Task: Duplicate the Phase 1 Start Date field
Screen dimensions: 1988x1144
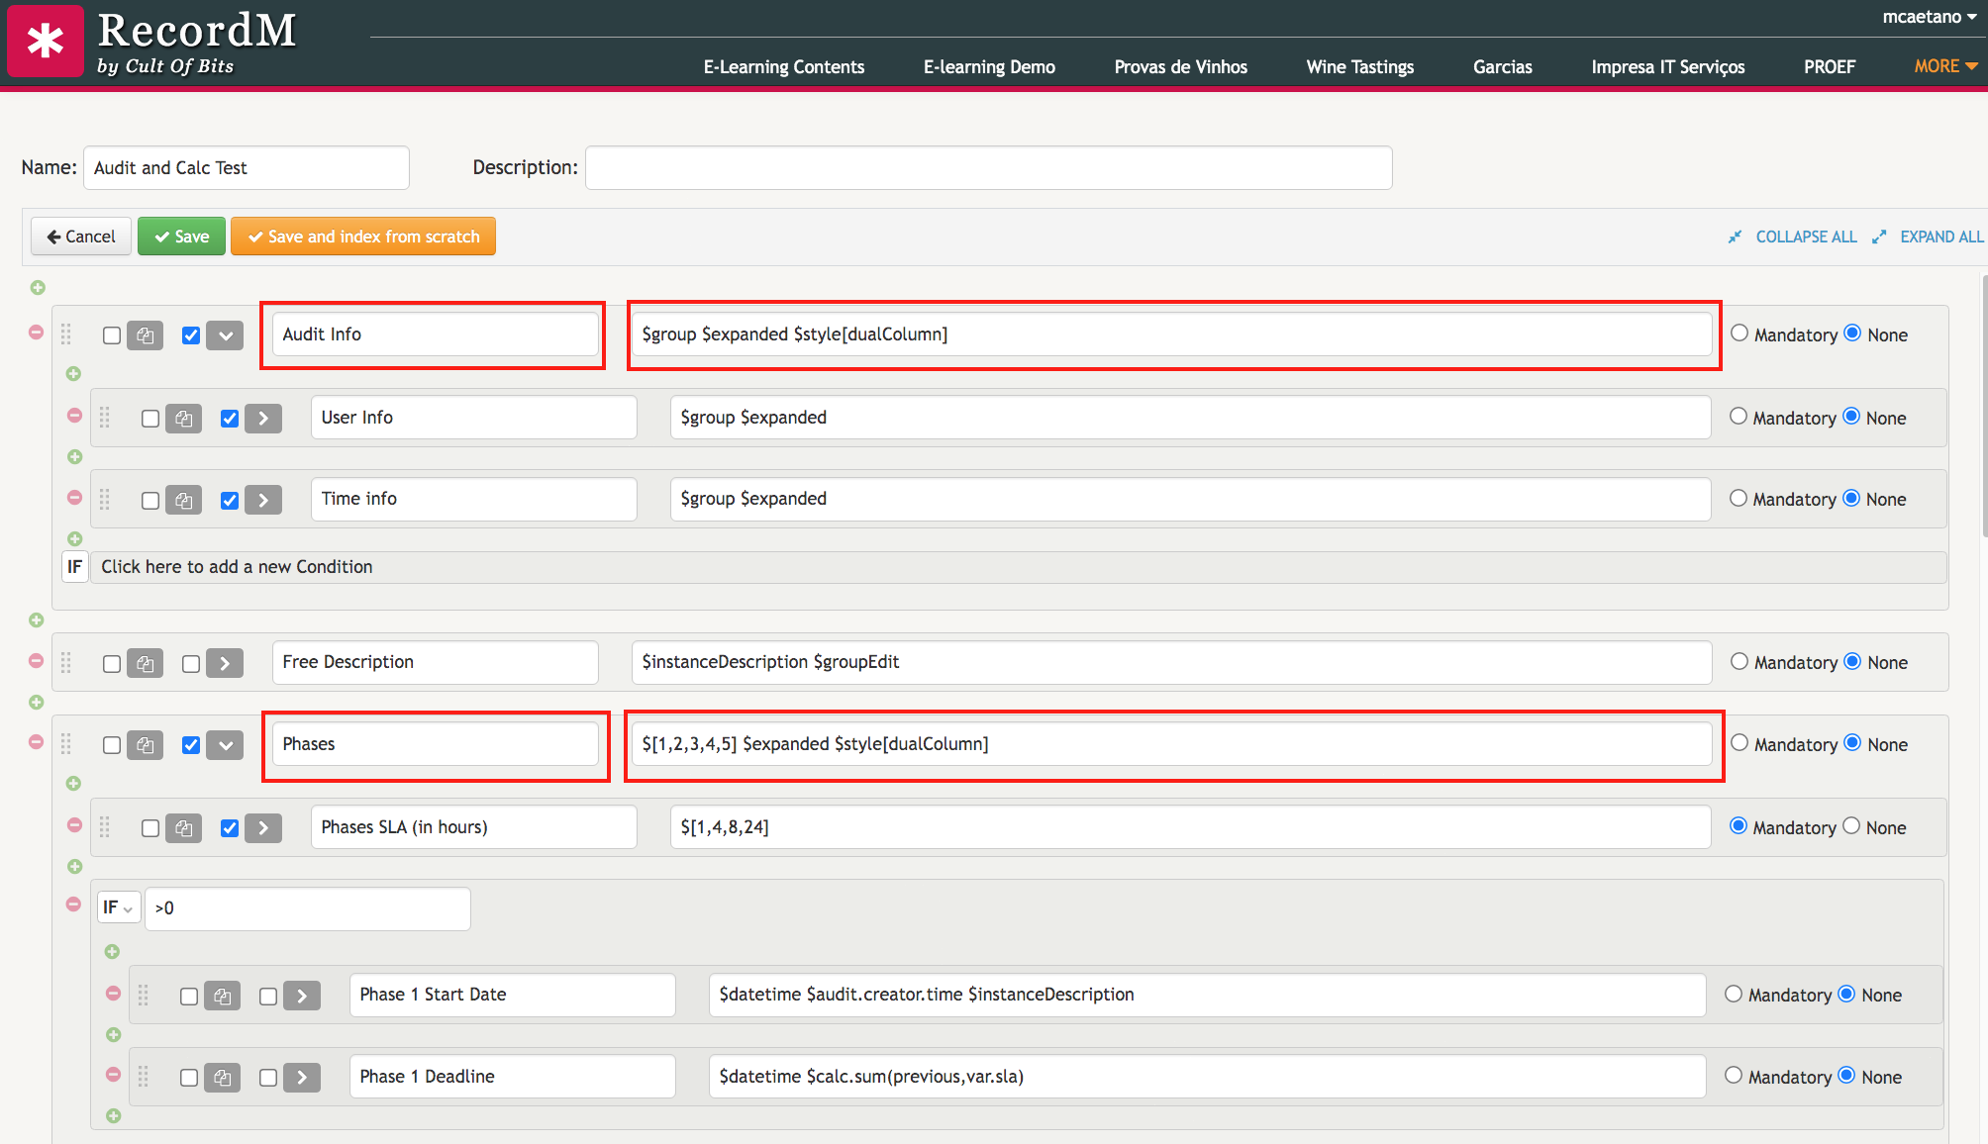Action: [x=223, y=996]
